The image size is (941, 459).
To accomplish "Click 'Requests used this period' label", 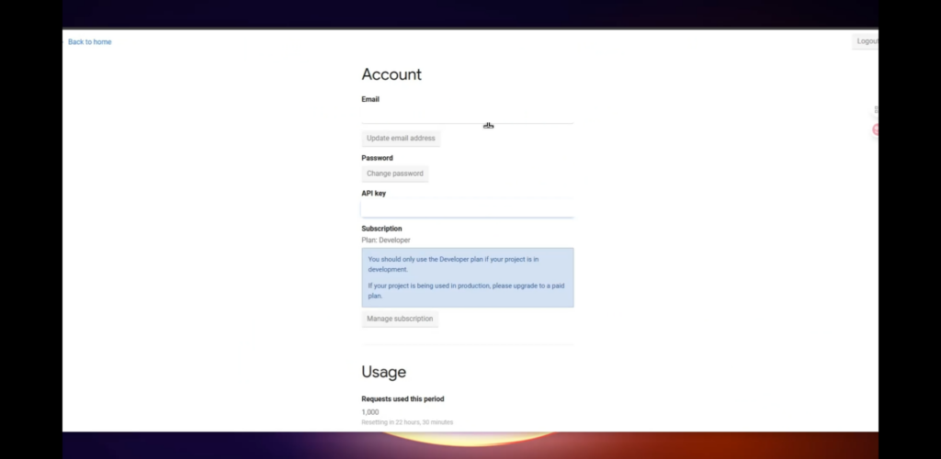I will [x=402, y=399].
